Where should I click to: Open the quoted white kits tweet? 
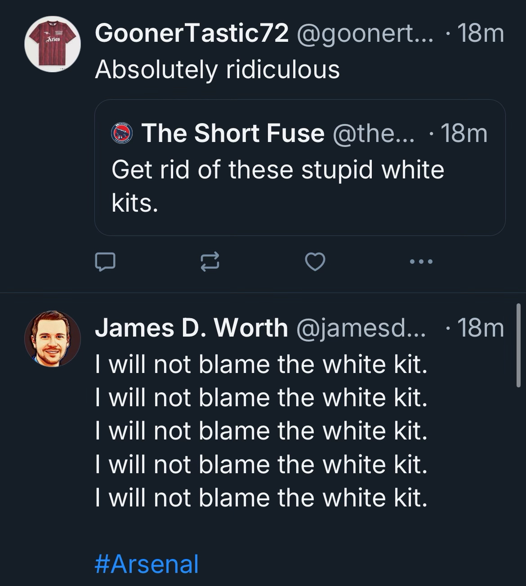click(299, 186)
